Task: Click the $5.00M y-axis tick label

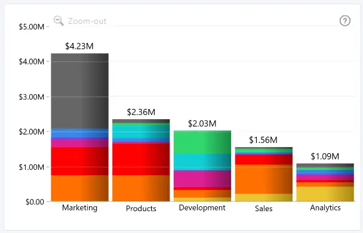Action: [x=32, y=27]
